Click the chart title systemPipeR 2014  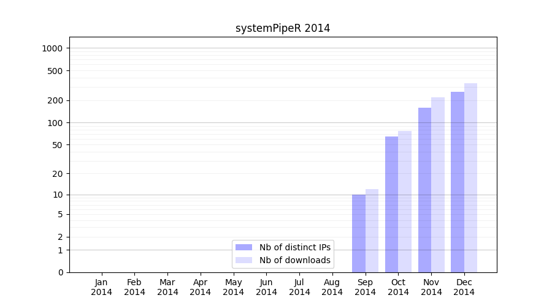(x=283, y=28)
